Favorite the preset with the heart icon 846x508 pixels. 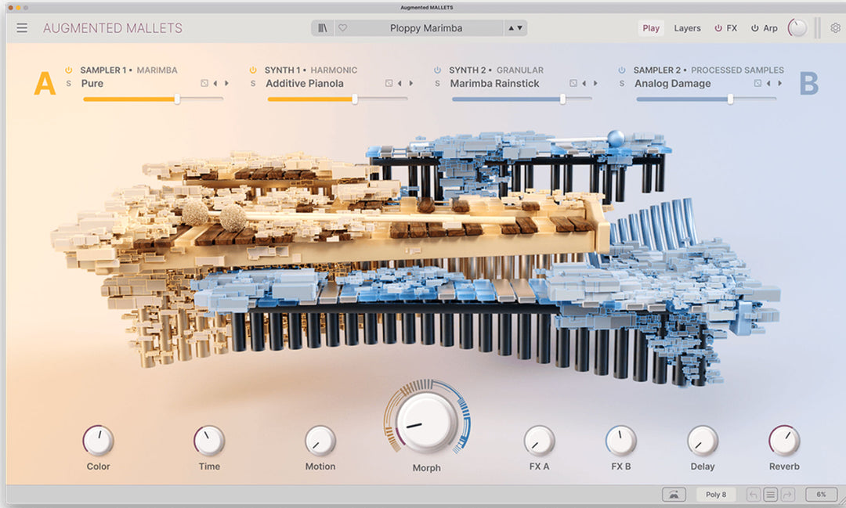click(342, 28)
